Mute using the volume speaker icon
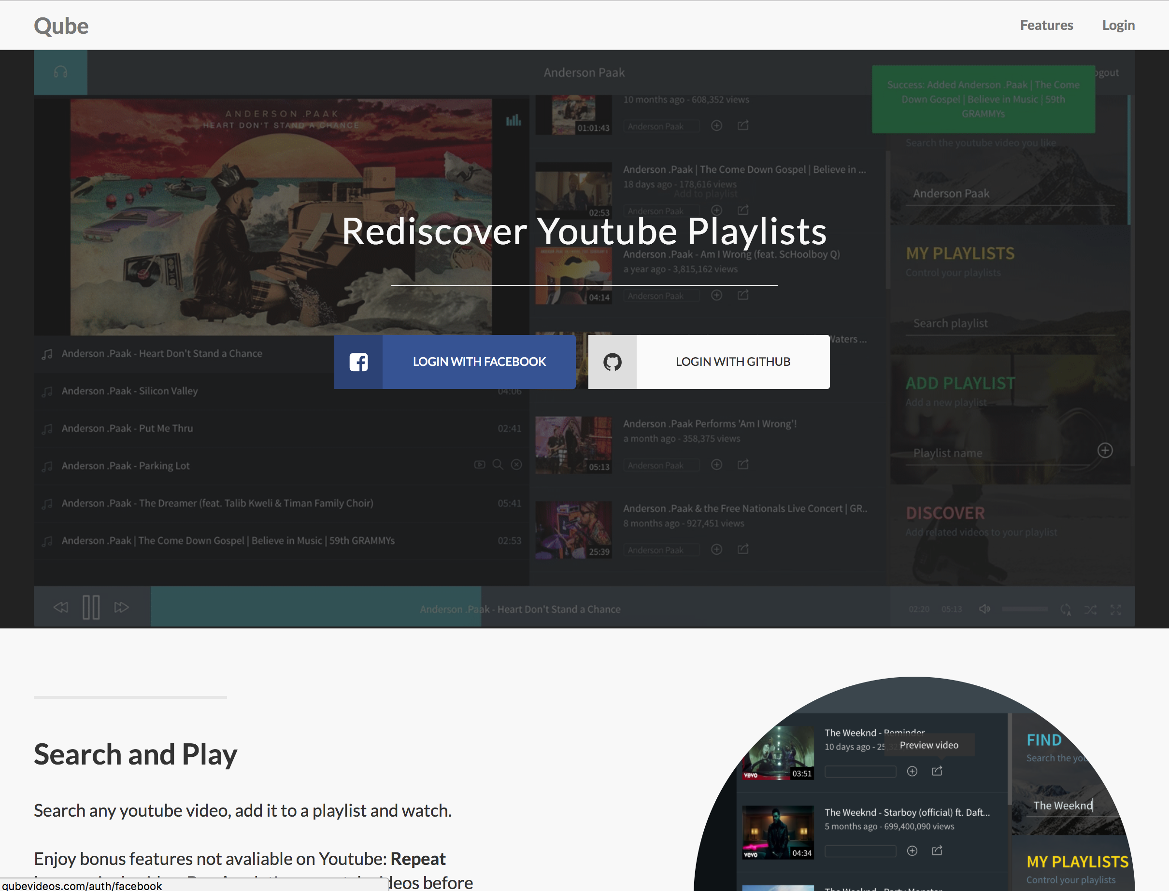This screenshot has height=891, width=1169. point(984,609)
